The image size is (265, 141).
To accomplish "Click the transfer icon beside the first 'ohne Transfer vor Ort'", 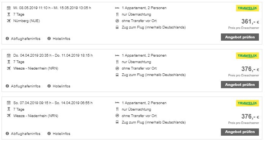I will click(117, 21).
